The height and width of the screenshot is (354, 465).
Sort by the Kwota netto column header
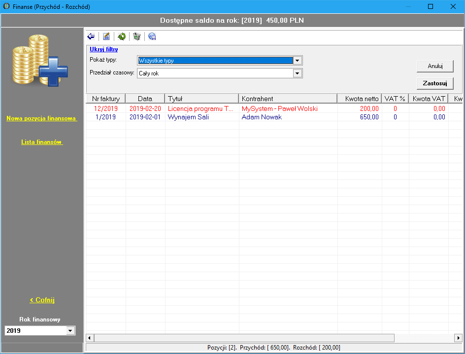[360, 99]
